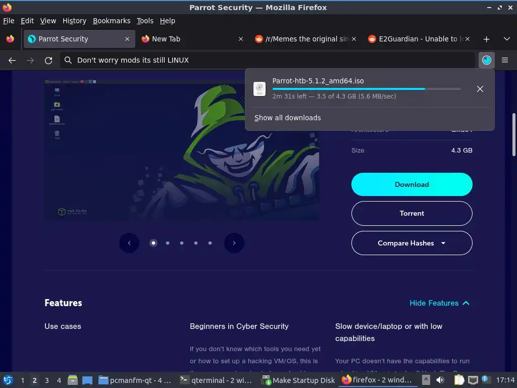Viewport: 517px width, 388px height.
Task: Close the E2Guardian tab
Action: [x=468, y=39]
